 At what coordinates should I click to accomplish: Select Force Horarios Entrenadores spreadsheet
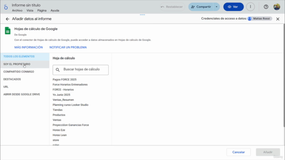pyautogui.click(x=70, y=84)
